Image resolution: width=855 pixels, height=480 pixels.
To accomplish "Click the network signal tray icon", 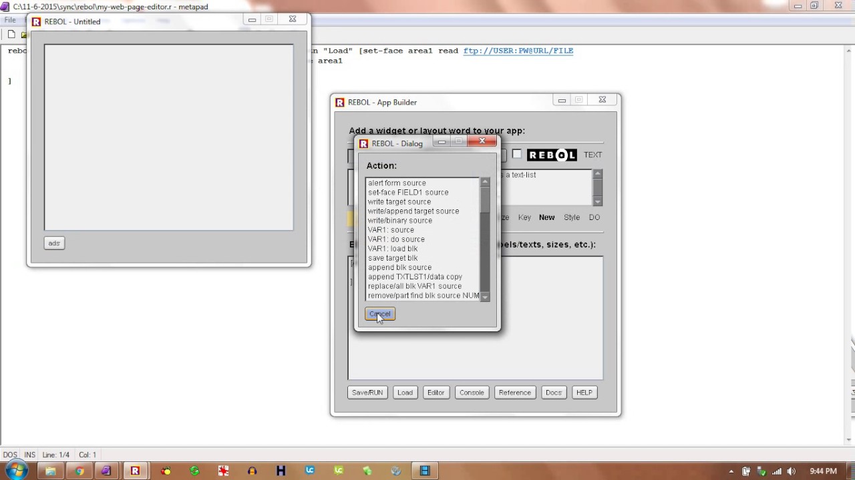I will 776,471.
